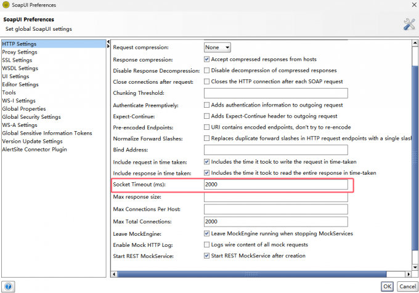The height and width of the screenshot is (293, 419).
Task: Open help via the question mark icon
Action: point(8,287)
